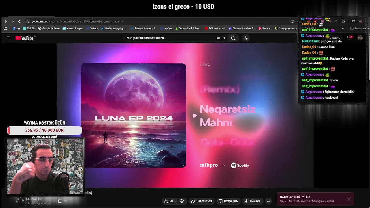
Task: Open the Pinterest bookmark
Action: [x=265, y=29]
